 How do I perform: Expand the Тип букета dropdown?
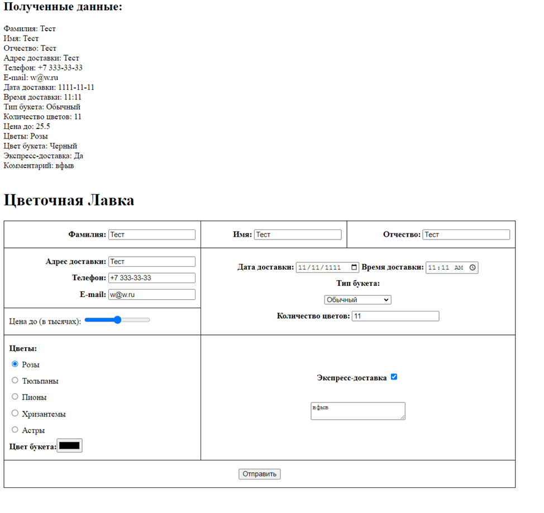357,300
